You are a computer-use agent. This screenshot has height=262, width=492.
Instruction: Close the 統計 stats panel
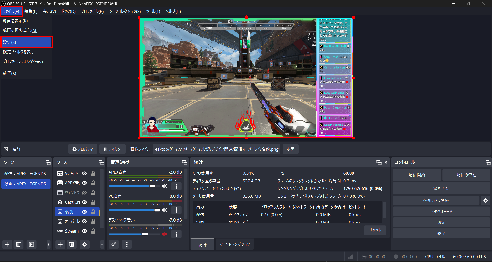click(x=386, y=162)
